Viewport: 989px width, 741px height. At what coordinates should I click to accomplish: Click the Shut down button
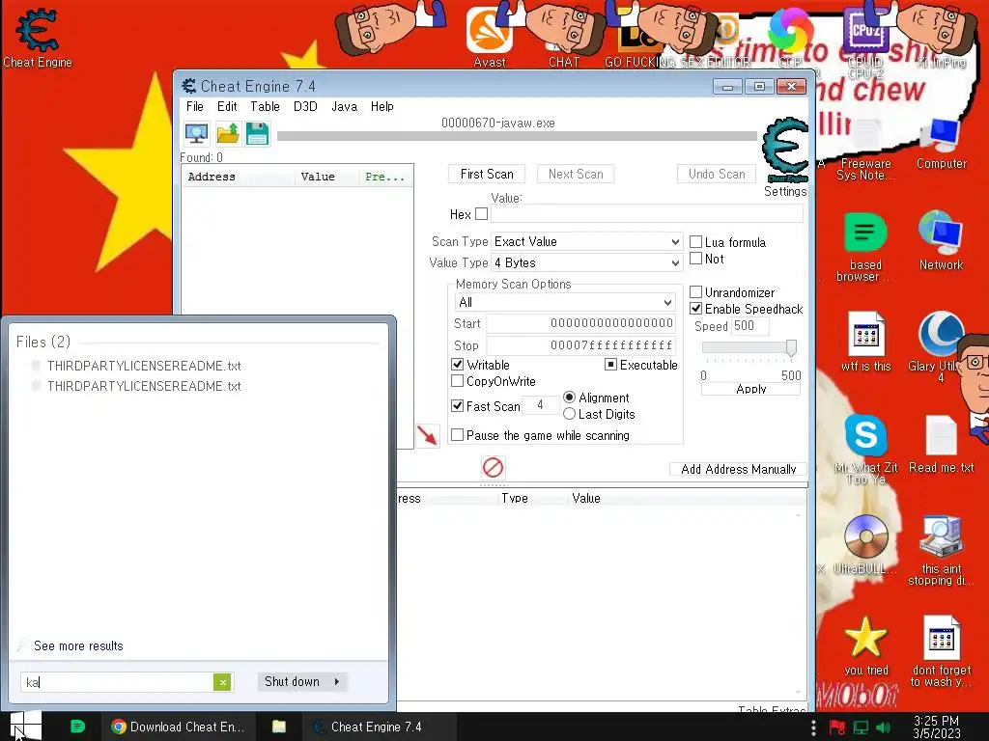pyautogui.click(x=292, y=682)
